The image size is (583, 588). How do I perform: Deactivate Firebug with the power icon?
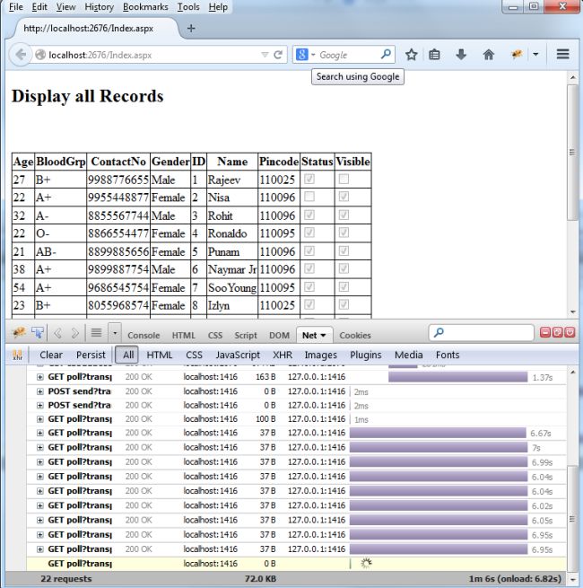click(x=570, y=332)
